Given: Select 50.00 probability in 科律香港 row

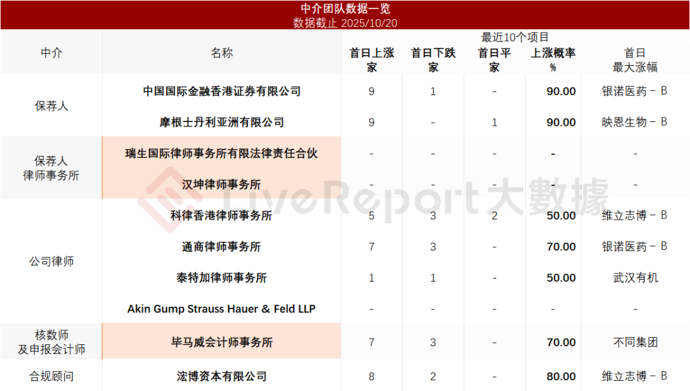Looking at the screenshot, I should (561, 216).
